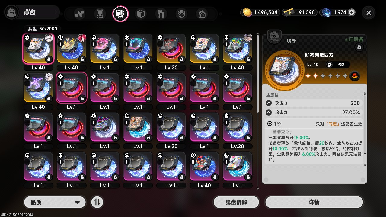This screenshot has height=217, width=386.
Task: Open 详情 details for selected disc
Action: click(x=314, y=202)
